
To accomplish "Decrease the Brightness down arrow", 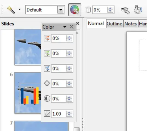I will 69,85.
